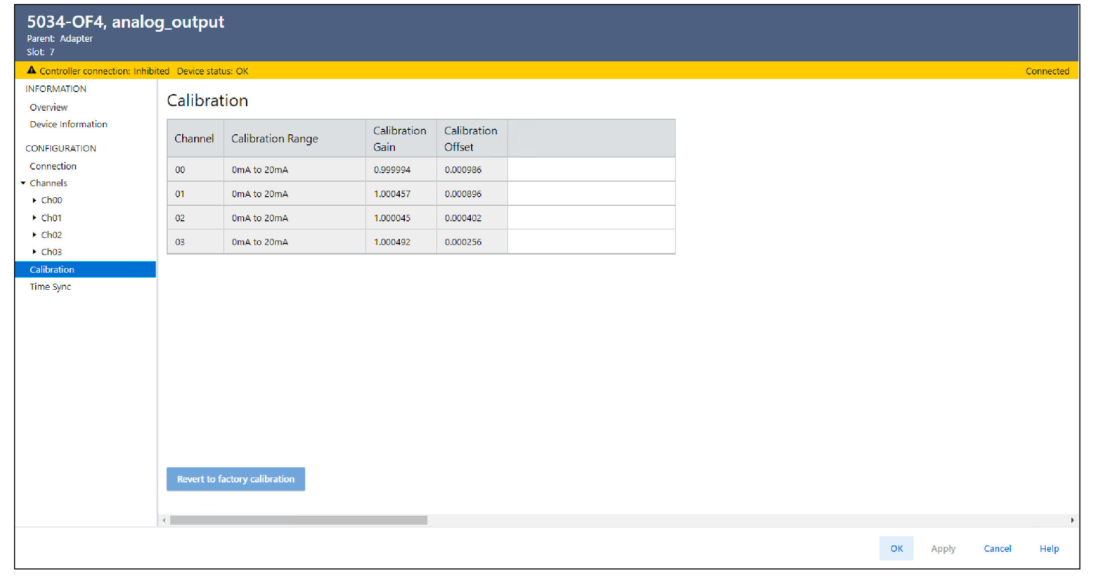
Task: Click the Channel column header
Action: pos(195,138)
